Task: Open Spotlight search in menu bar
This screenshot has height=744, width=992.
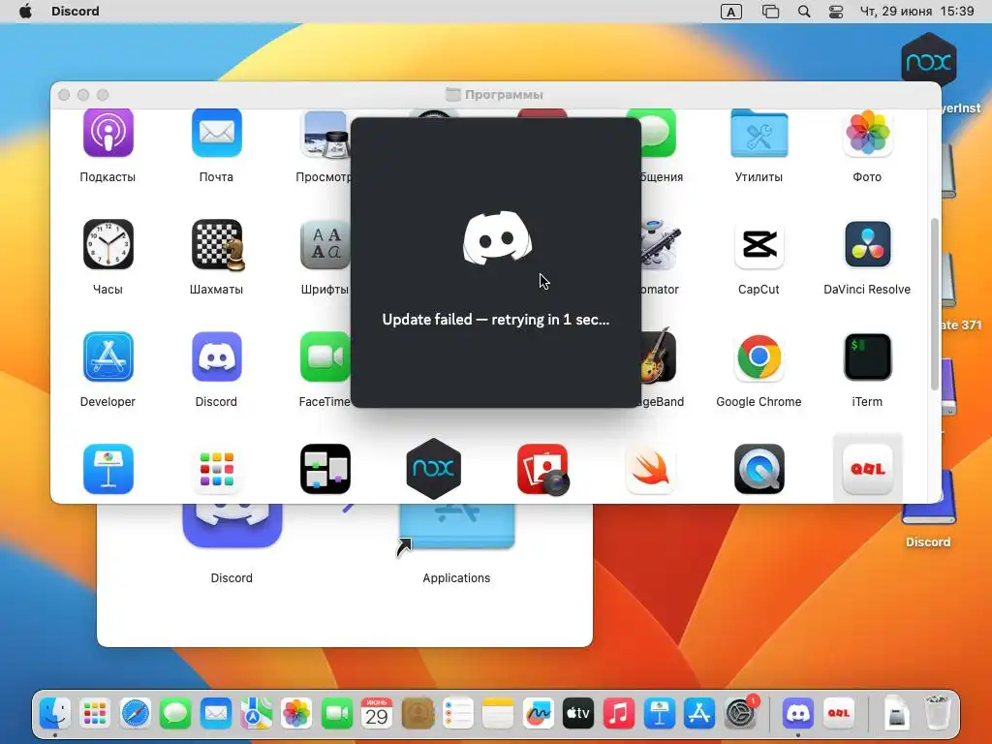Action: [x=804, y=12]
